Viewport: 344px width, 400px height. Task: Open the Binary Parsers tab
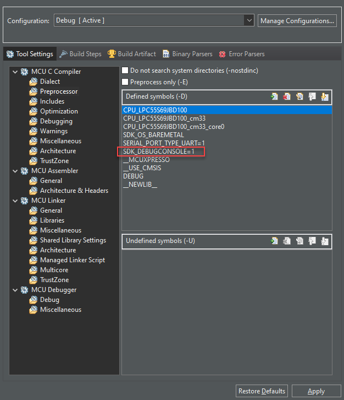coord(187,54)
